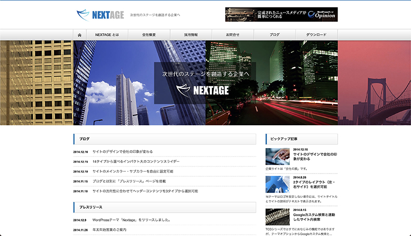This screenshot has height=236, width=411.
Task: Open the 採用情報 menu item
Action: pos(191,35)
